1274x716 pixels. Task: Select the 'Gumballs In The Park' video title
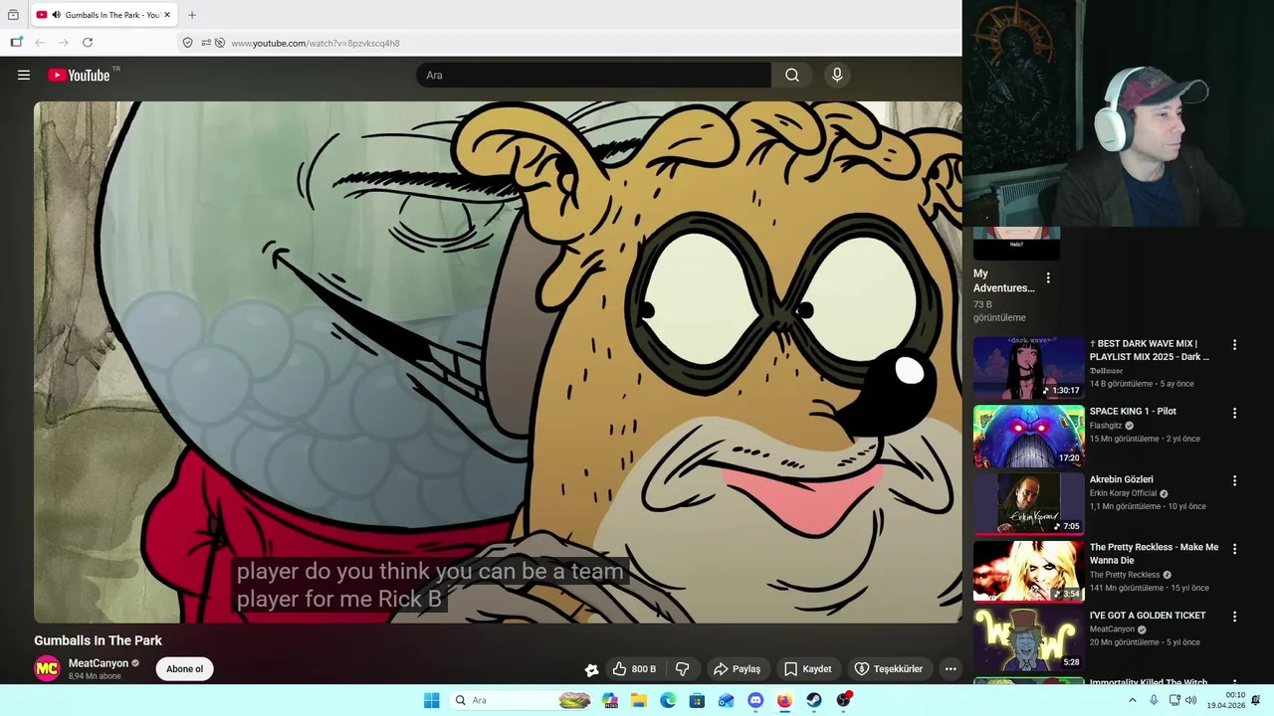click(98, 640)
